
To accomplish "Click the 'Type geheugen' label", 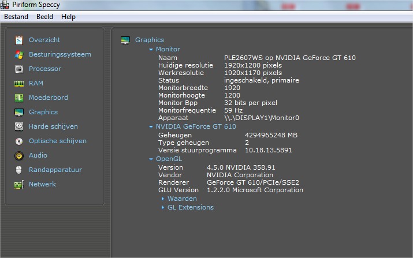I will 184,143.
